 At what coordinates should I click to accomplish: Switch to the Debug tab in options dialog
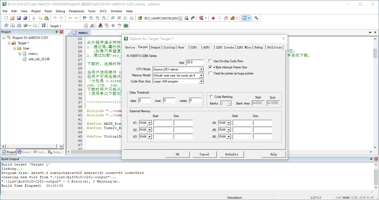pyautogui.click(x=259, y=47)
